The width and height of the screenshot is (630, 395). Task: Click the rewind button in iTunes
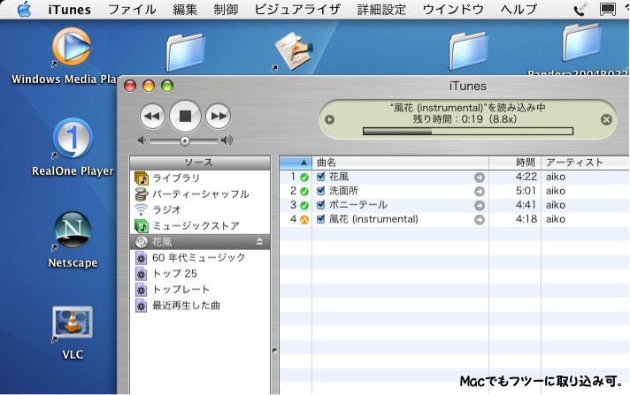[x=152, y=116]
